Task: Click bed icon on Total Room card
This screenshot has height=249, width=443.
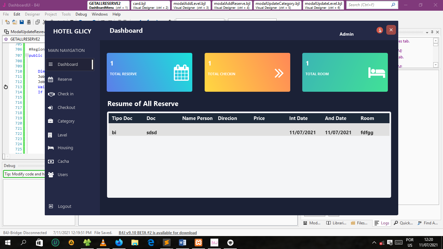Action: coord(377,73)
